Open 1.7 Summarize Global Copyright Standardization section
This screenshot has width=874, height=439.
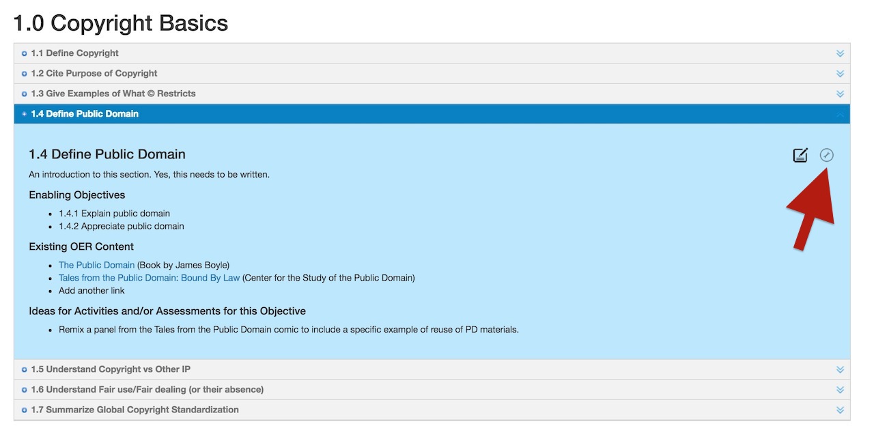pos(135,410)
